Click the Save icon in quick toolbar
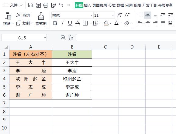 (x=30, y=5)
